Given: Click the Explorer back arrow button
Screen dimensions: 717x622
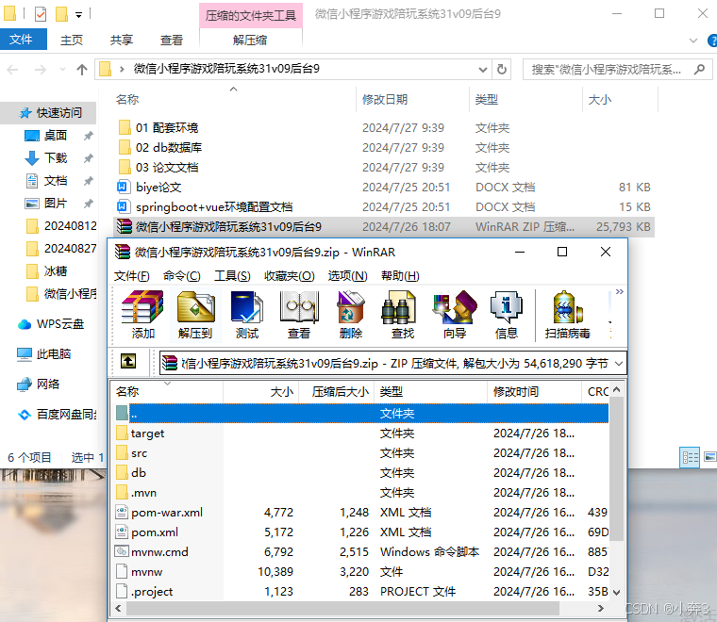Looking at the screenshot, I should 13,70.
